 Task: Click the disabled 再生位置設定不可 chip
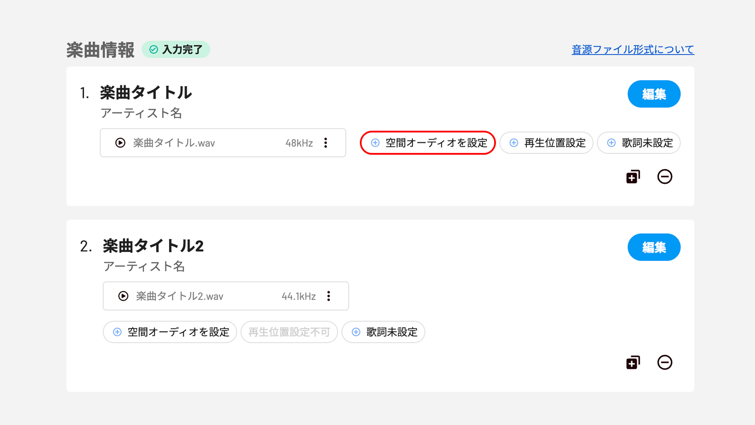[x=289, y=332]
